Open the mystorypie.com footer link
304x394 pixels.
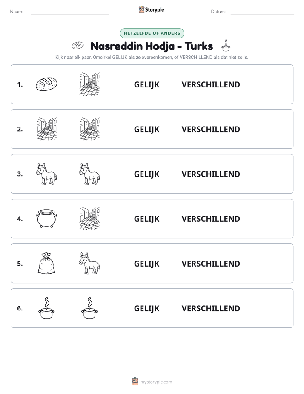point(152,382)
